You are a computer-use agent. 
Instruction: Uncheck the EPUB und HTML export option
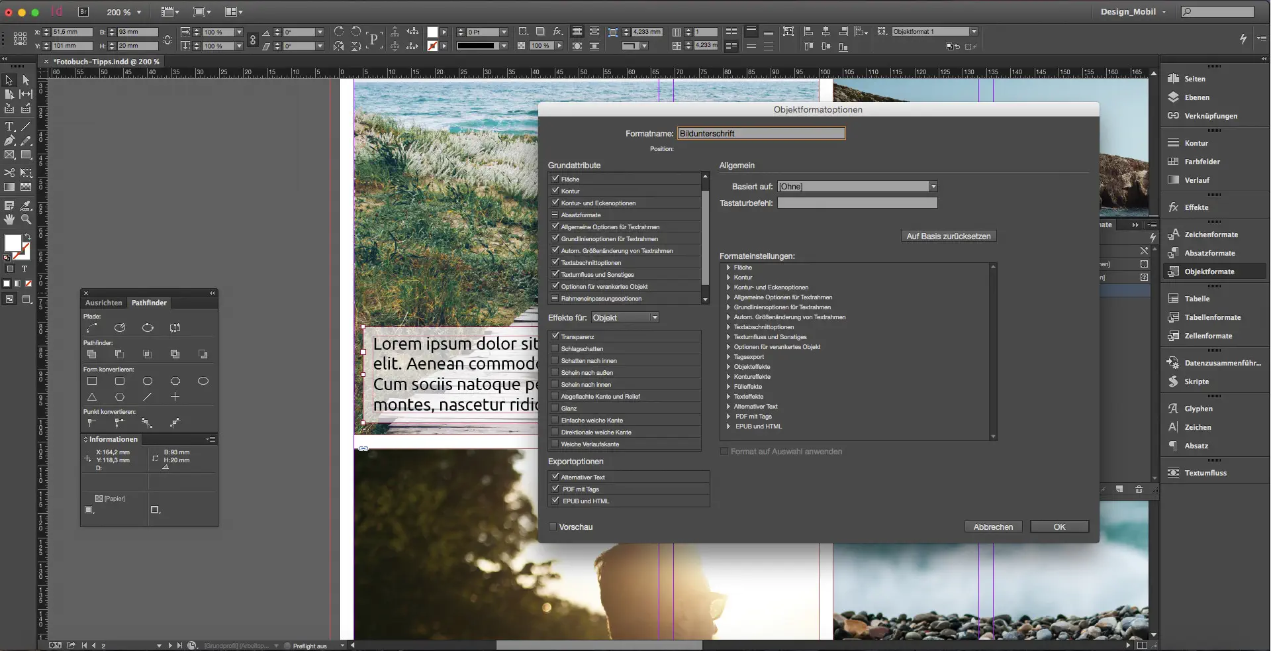pyautogui.click(x=555, y=501)
